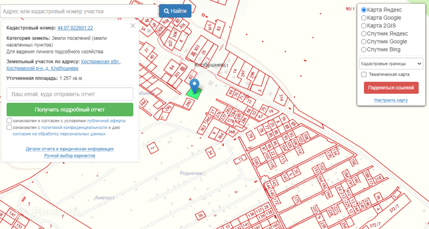Select Карта Google radio option

[x=364, y=18]
